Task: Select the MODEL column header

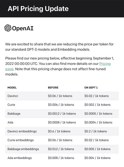Action: [x=12, y=87]
